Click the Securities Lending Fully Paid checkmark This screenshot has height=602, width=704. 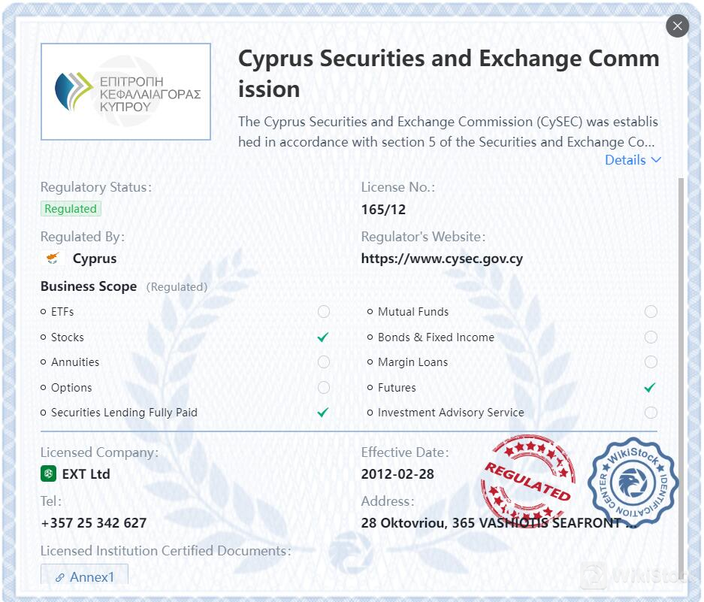pos(323,412)
